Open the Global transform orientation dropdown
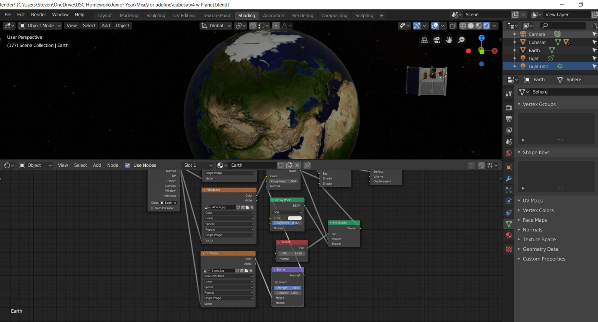The image size is (598, 322). [216, 26]
